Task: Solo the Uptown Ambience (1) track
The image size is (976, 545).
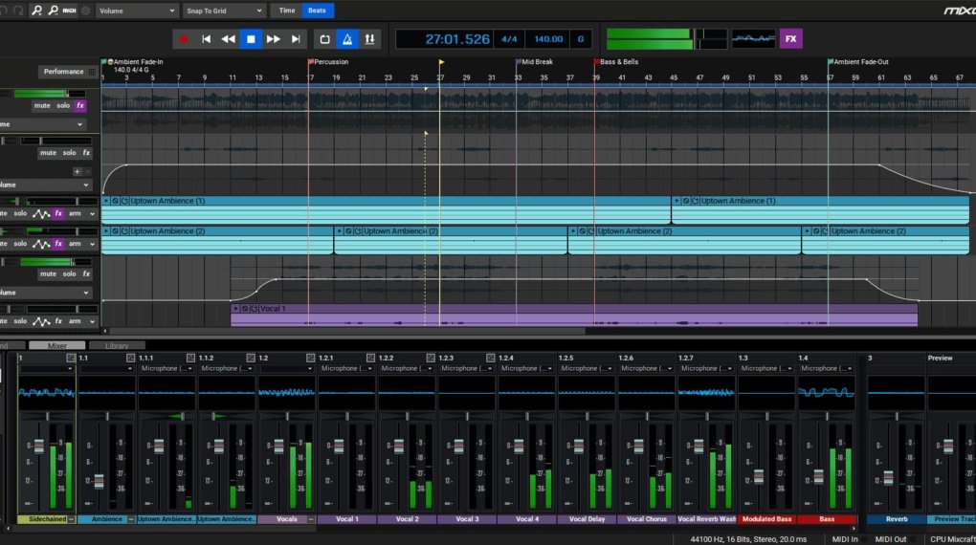Action: tap(20, 213)
